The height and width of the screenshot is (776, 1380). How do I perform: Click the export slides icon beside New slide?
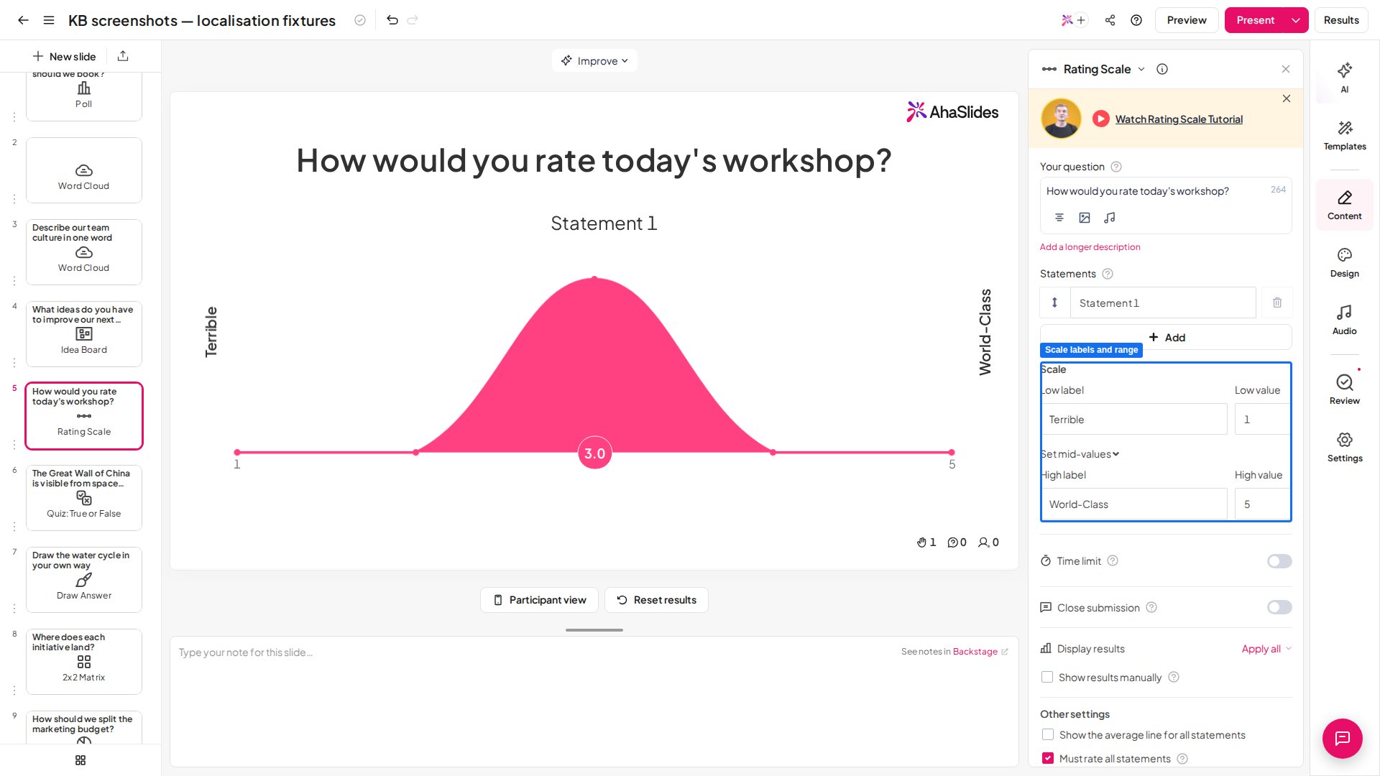point(123,56)
